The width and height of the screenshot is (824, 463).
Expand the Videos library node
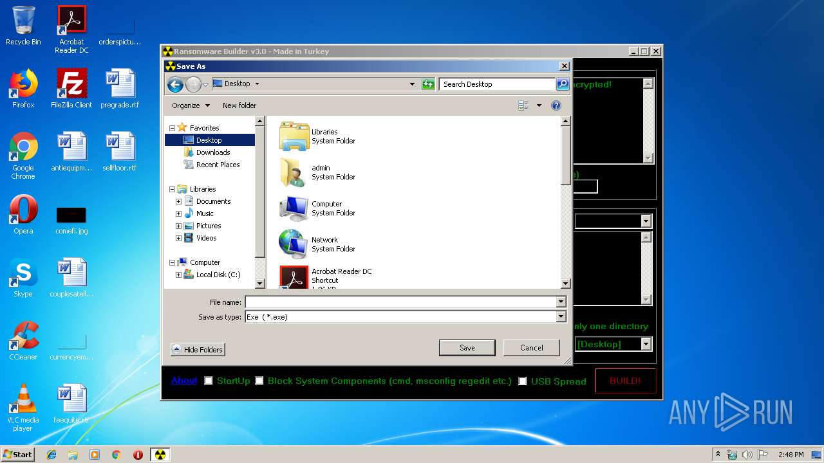click(x=179, y=238)
